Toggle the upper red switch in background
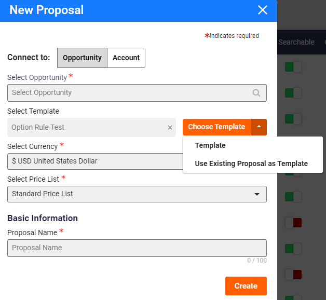The width and height of the screenshot is (326, 300). point(293,223)
